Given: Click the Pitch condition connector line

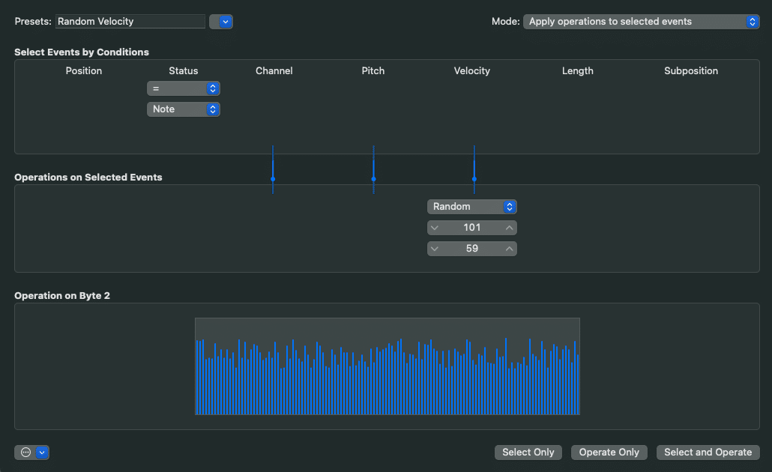Looking at the screenshot, I should (x=373, y=169).
